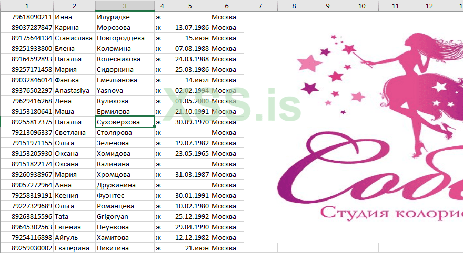Click the surname cell Пеункова
The image size is (463, 253).
pyautogui.click(x=125, y=227)
